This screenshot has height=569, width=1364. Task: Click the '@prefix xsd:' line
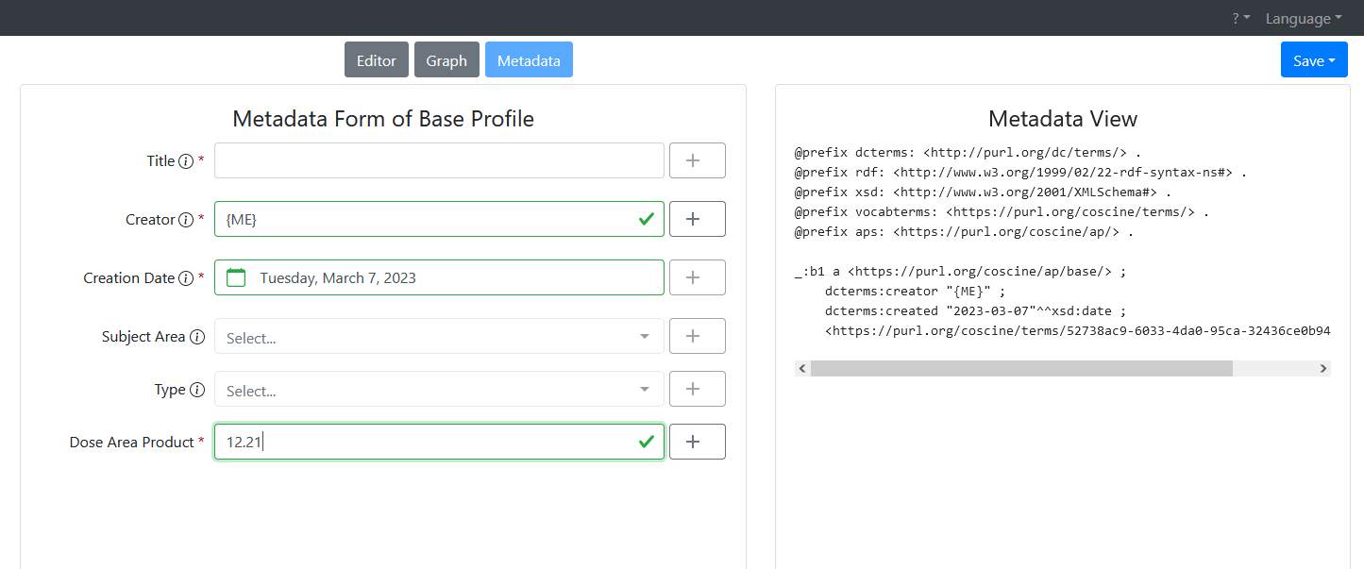click(983, 192)
